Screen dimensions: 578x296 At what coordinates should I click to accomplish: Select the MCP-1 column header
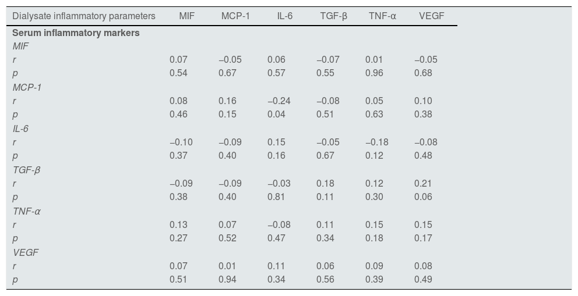click(235, 16)
